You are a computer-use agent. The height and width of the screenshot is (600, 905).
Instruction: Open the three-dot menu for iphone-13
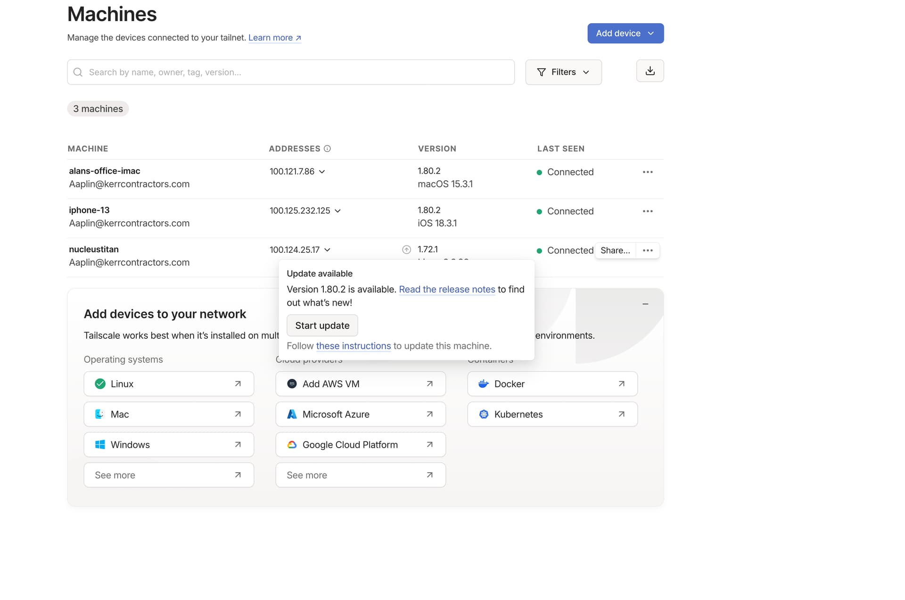pyautogui.click(x=647, y=211)
